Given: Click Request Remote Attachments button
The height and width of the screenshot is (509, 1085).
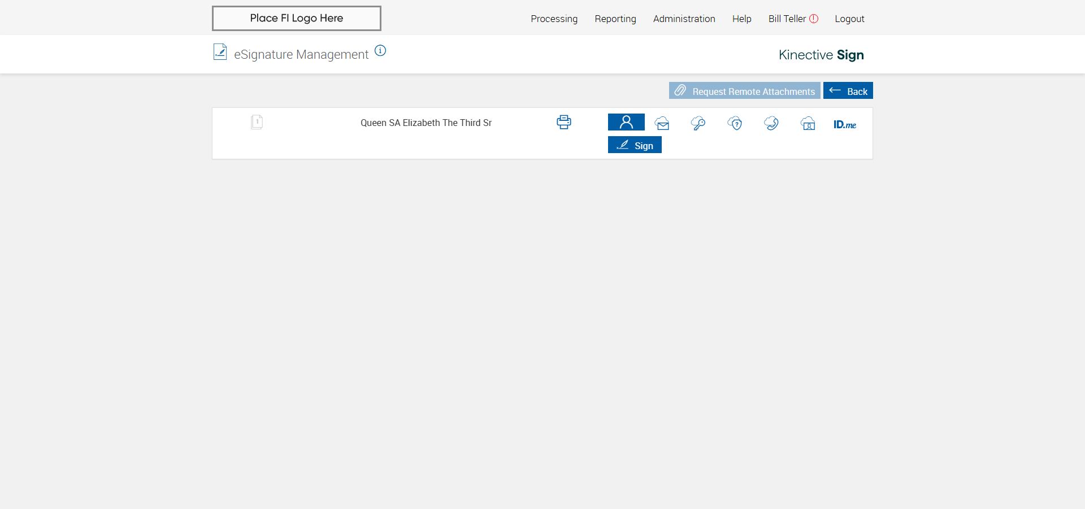Looking at the screenshot, I should (744, 90).
